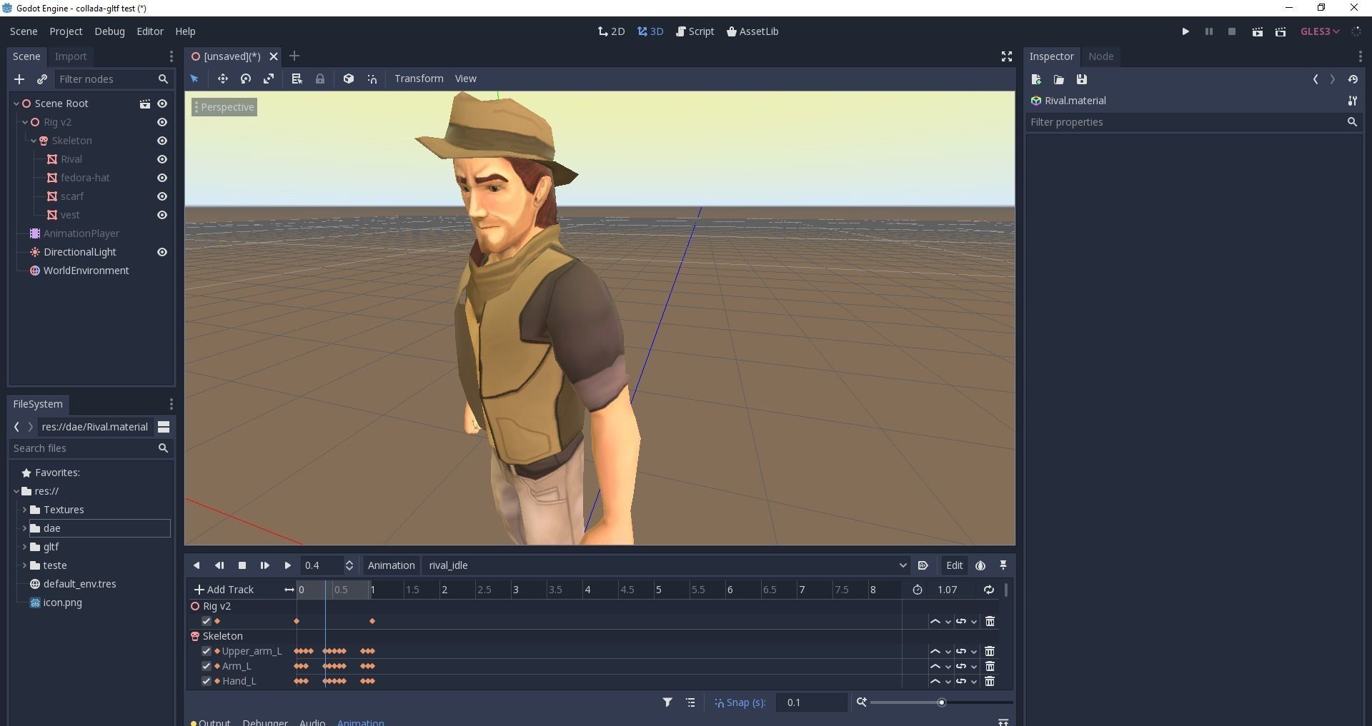Collapse the Skeleton node

tap(34, 141)
